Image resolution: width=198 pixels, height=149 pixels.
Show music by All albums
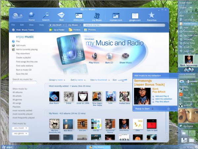[x=17, y=92]
